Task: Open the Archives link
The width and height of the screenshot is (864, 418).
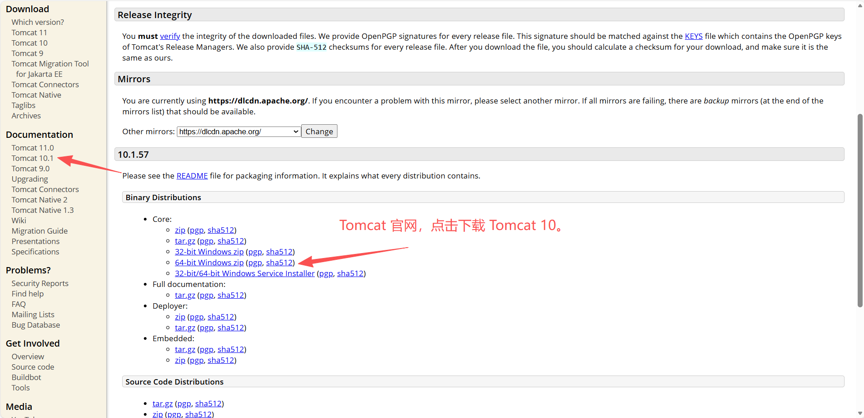Action: (x=26, y=116)
